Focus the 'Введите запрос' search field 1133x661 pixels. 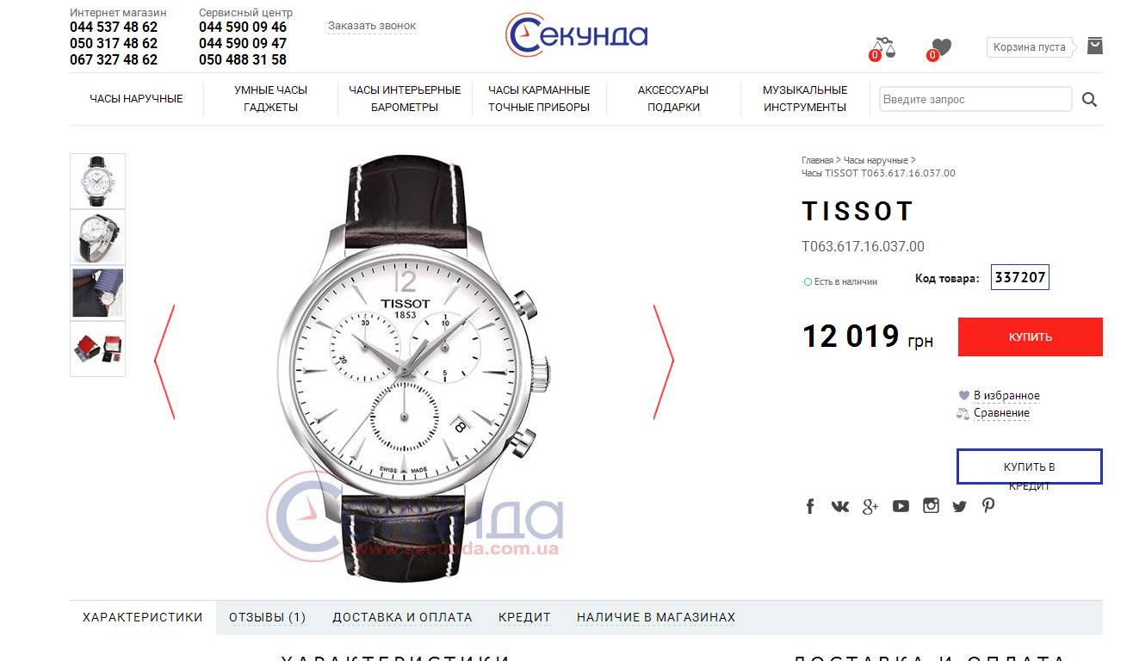click(975, 99)
